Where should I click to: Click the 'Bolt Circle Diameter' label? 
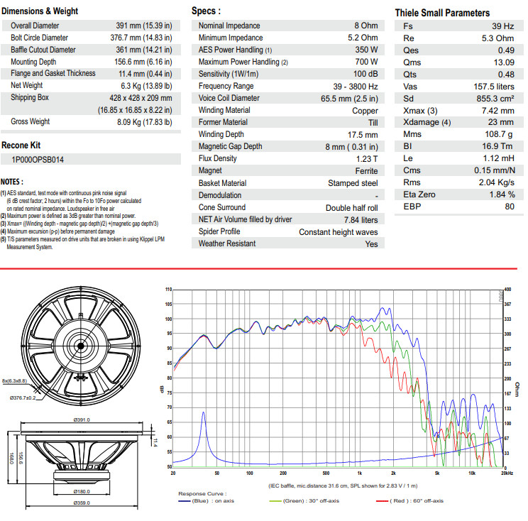tap(39, 38)
